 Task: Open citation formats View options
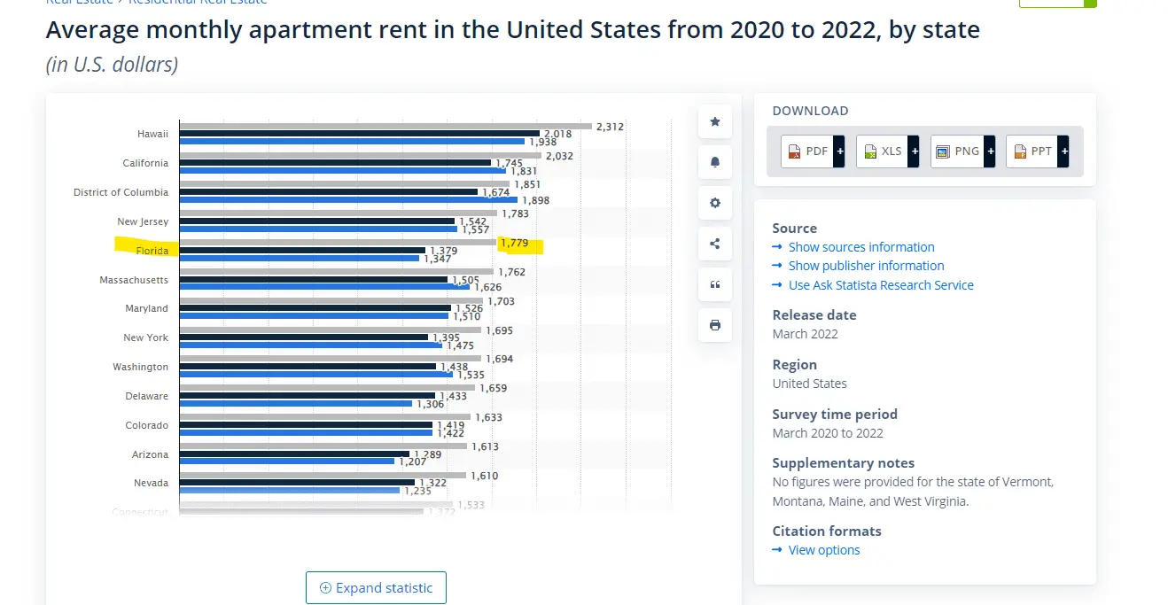pyautogui.click(x=823, y=550)
